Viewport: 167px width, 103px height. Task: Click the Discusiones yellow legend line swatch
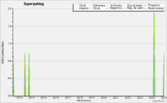tap(124, 6)
